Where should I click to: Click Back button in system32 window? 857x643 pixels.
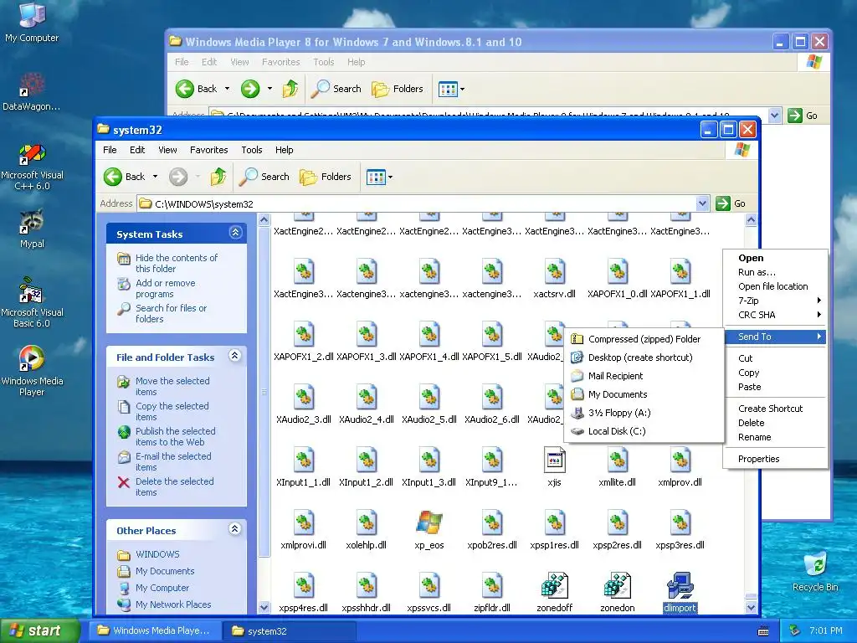[125, 177]
